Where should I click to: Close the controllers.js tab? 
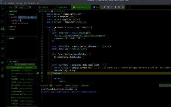coord(89,7)
